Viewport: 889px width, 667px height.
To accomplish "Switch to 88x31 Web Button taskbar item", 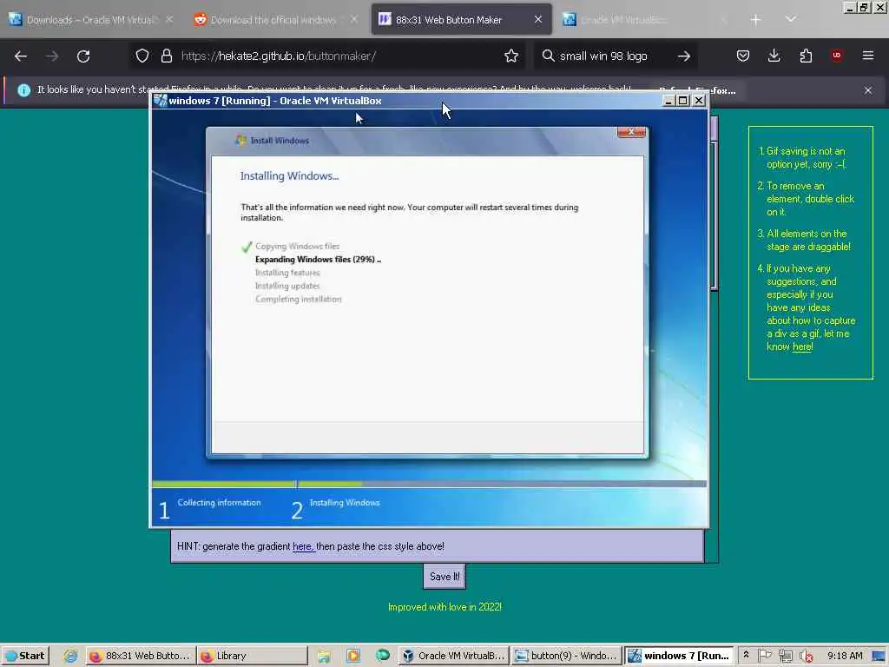I will (x=142, y=656).
